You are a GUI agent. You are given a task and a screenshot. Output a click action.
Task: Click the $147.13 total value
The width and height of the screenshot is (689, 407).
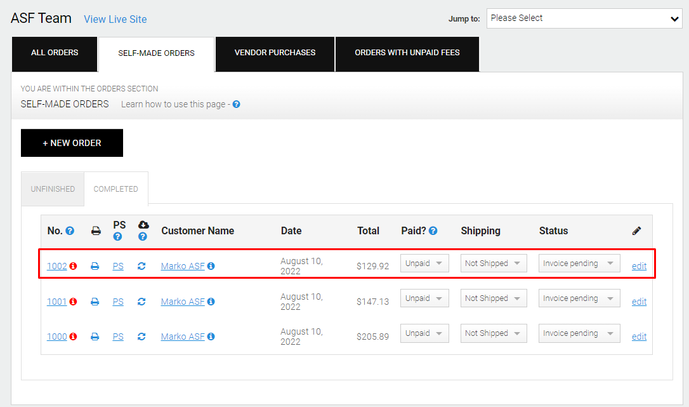(372, 302)
